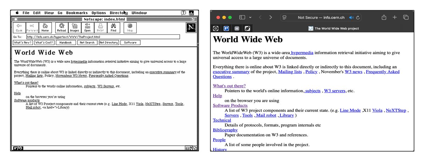Follow the Bibliography link in Safari

[225, 130]
